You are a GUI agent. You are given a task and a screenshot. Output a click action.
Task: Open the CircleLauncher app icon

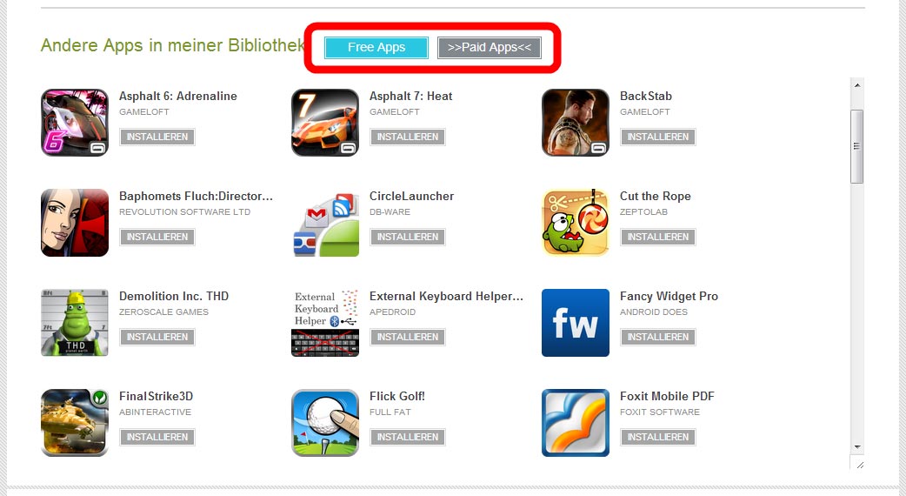coord(324,223)
